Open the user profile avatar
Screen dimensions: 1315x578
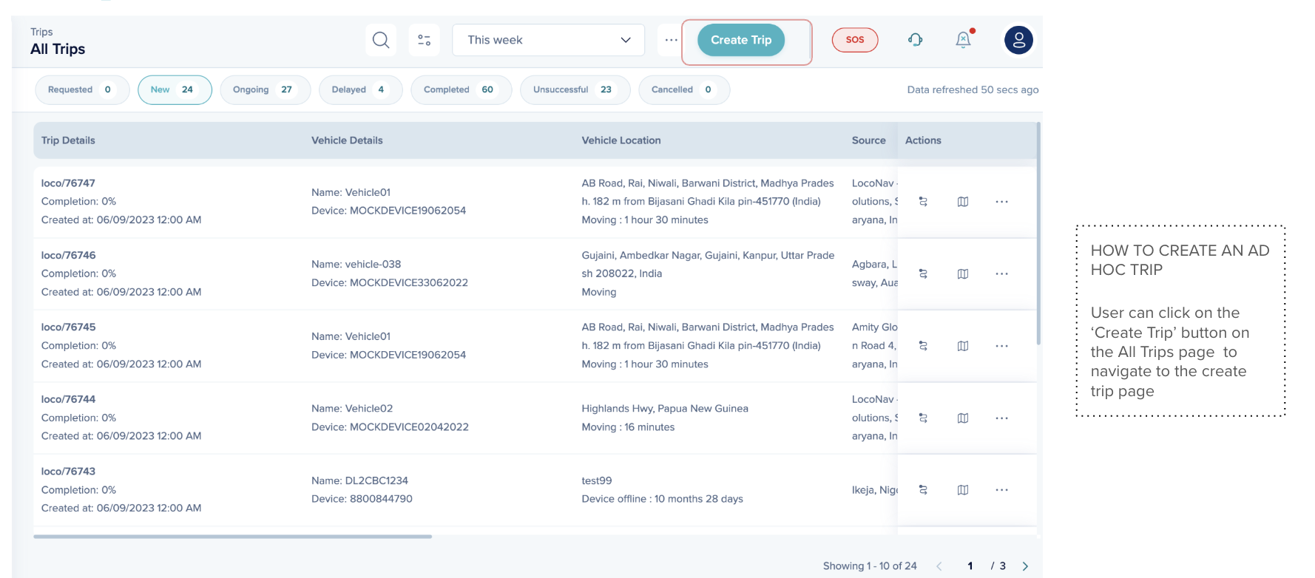pos(1018,40)
